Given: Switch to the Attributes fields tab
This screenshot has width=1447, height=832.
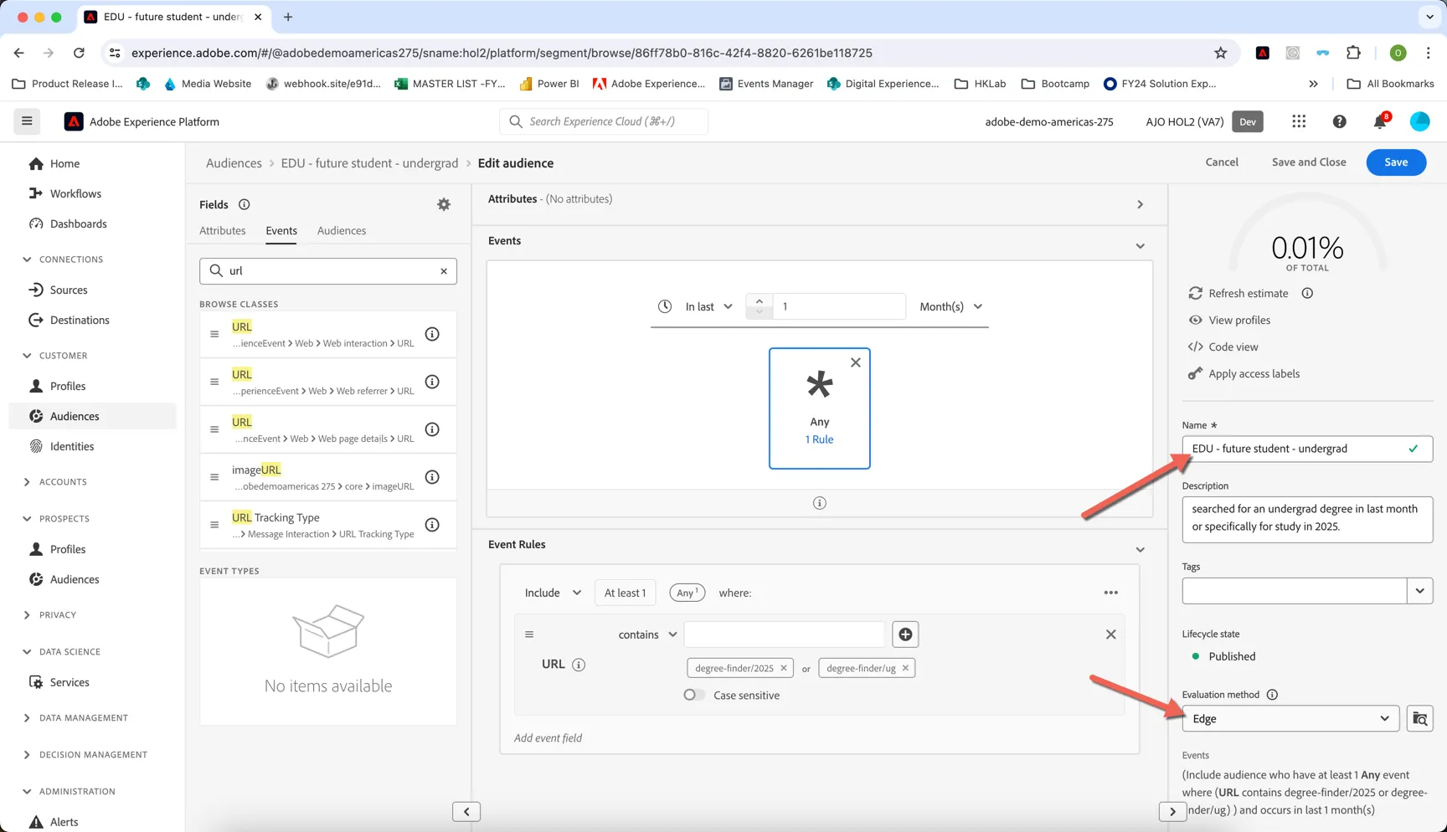Looking at the screenshot, I should pyautogui.click(x=223, y=231).
